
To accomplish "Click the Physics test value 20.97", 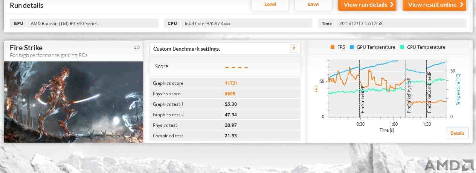I will (x=231, y=125).
